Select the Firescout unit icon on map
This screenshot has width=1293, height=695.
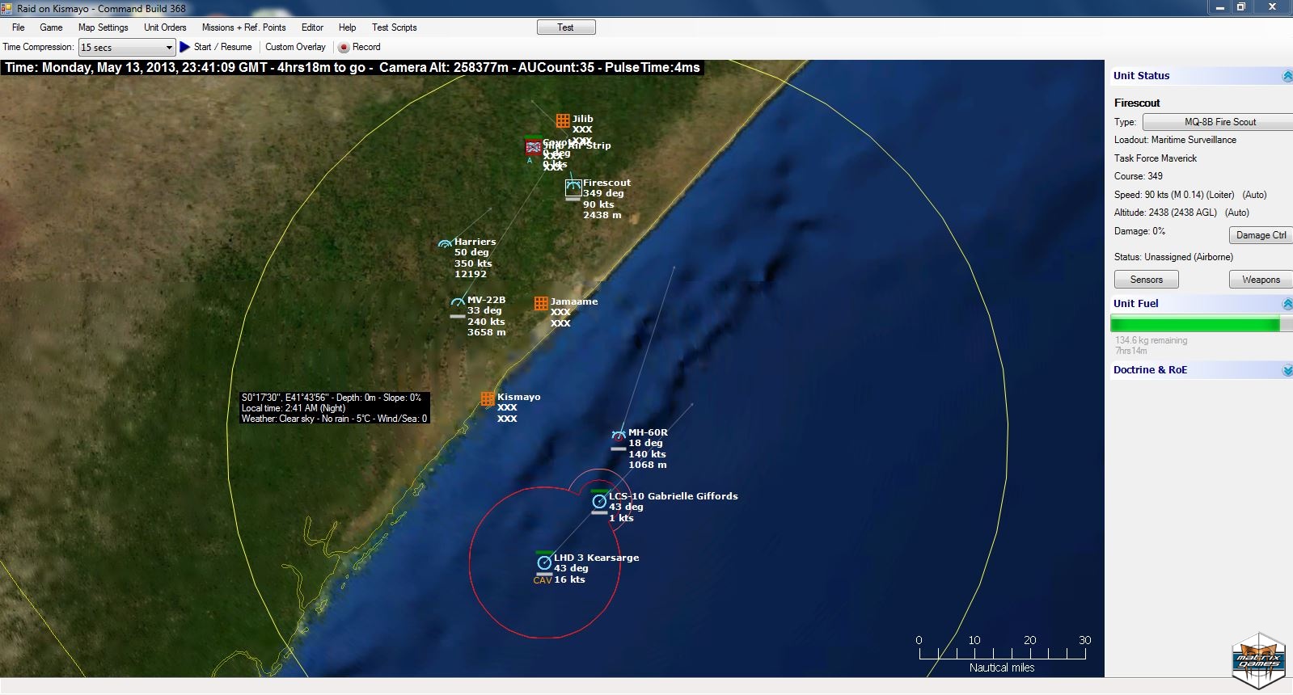(x=573, y=188)
